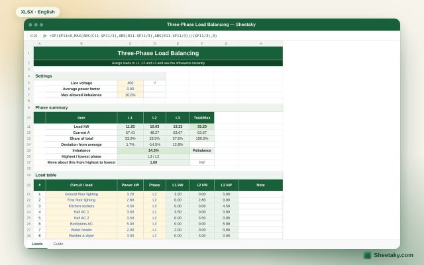Click the L2 deviation -14.5% cell

pyautogui.click(x=154, y=144)
